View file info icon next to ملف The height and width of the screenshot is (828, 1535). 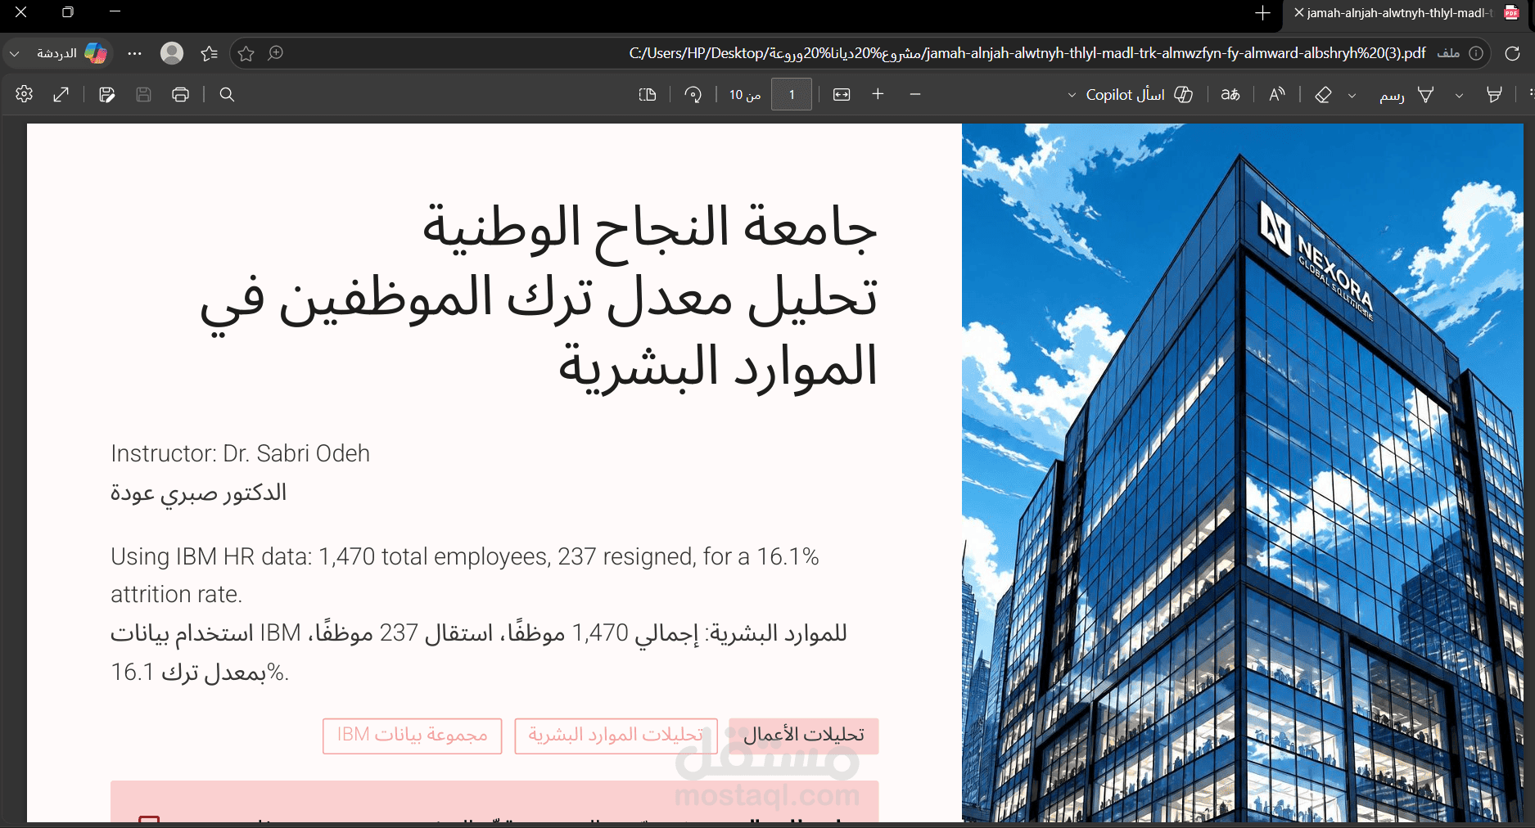point(1476,53)
